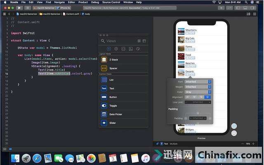Open the Debug menu

coord(95,2)
